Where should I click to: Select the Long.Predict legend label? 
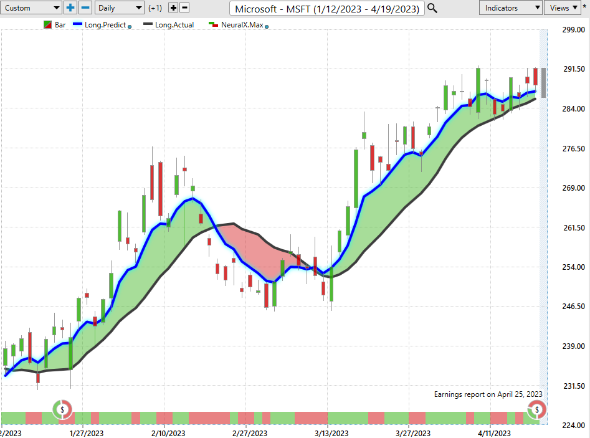pyautogui.click(x=105, y=25)
